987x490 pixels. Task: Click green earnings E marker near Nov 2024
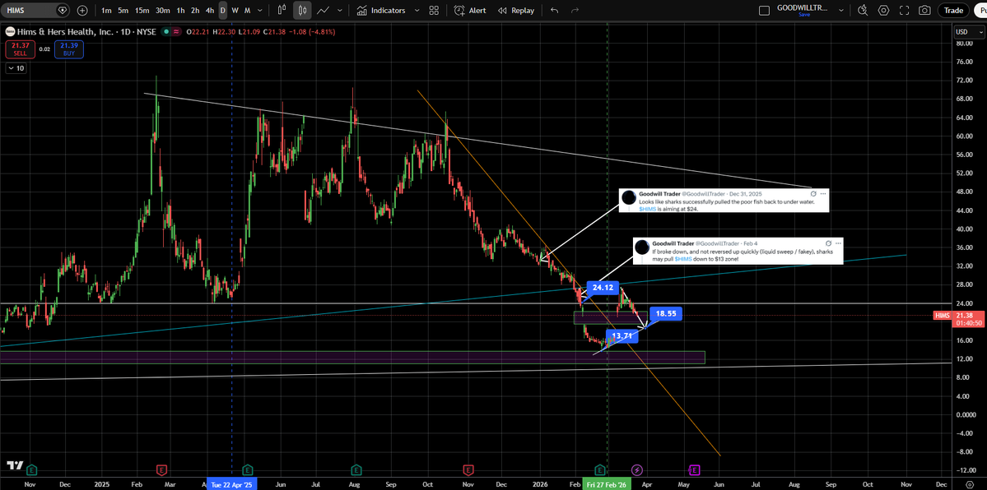[32, 469]
